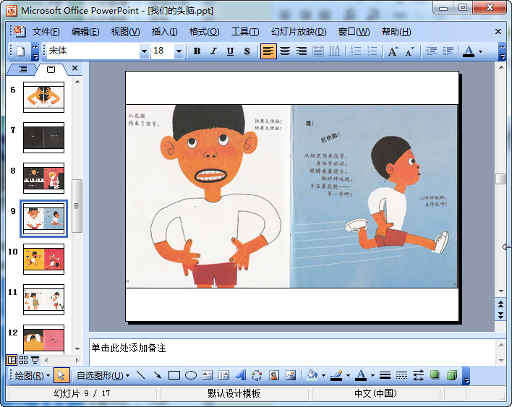Go to the next slide via double-arrow button
The image size is (512, 407).
click(x=500, y=315)
